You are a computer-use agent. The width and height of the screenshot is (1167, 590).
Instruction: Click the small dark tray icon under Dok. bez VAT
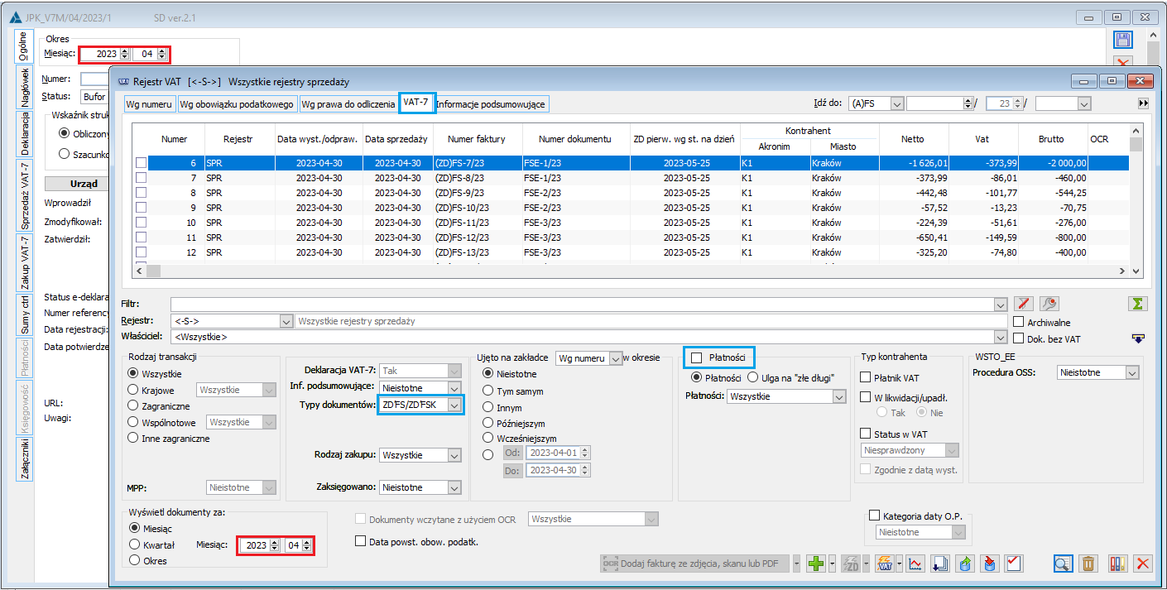point(1139,338)
